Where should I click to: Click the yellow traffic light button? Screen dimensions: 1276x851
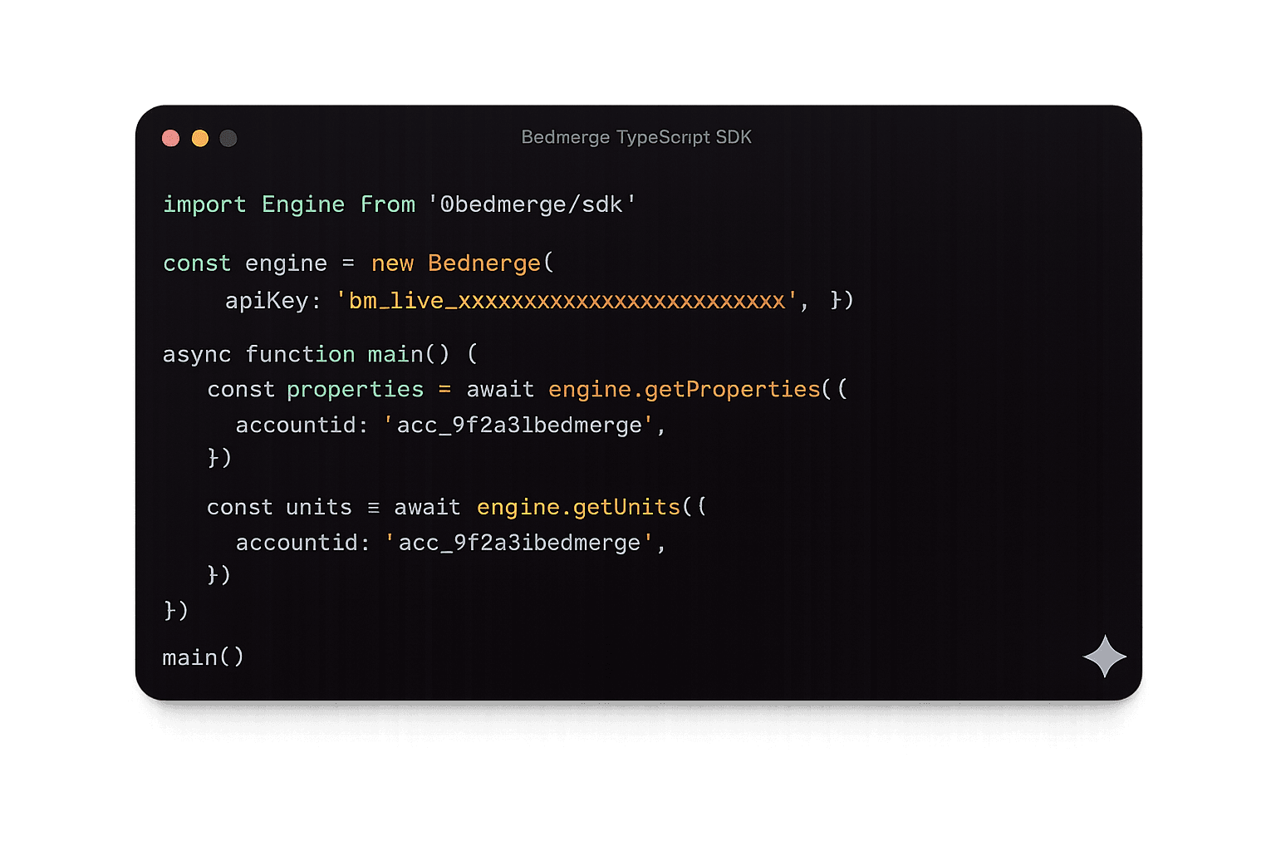pyautogui.click(x=199, y=138)
